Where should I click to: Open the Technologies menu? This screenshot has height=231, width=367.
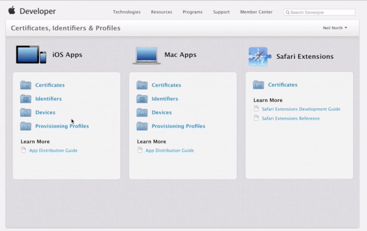pos(127,12)
